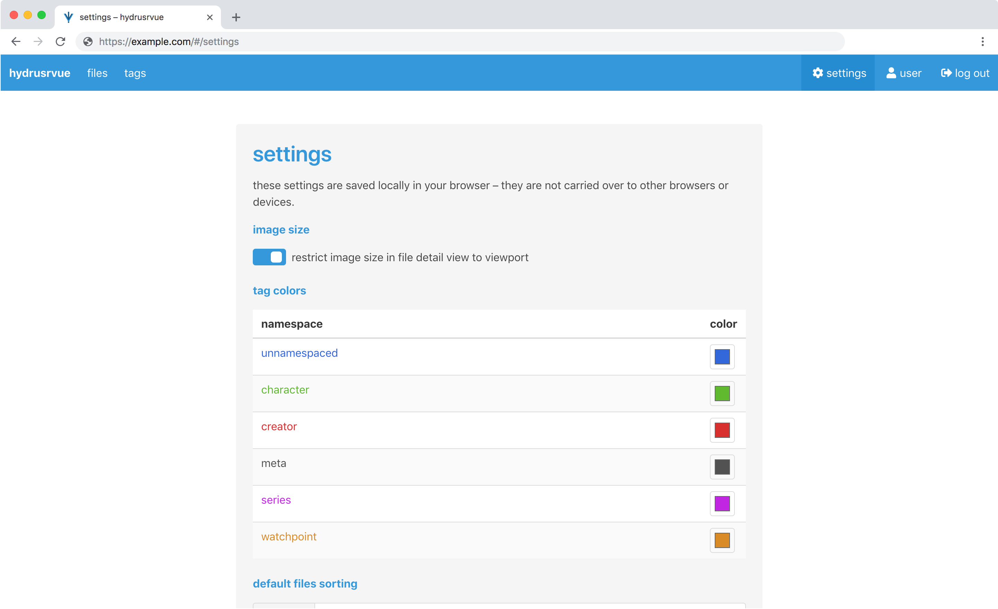Open the watchpoint orange color swatch
The height and width of the screenshot is (609, 998).
click(722, 540)
